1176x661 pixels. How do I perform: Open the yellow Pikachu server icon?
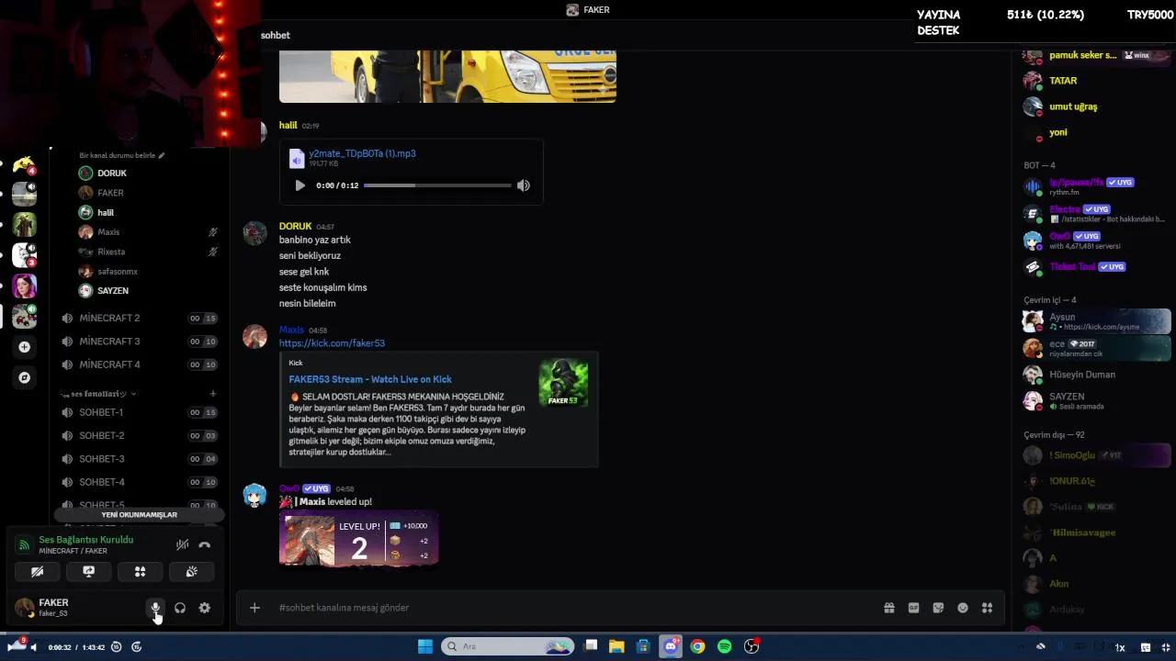(24, 165)
